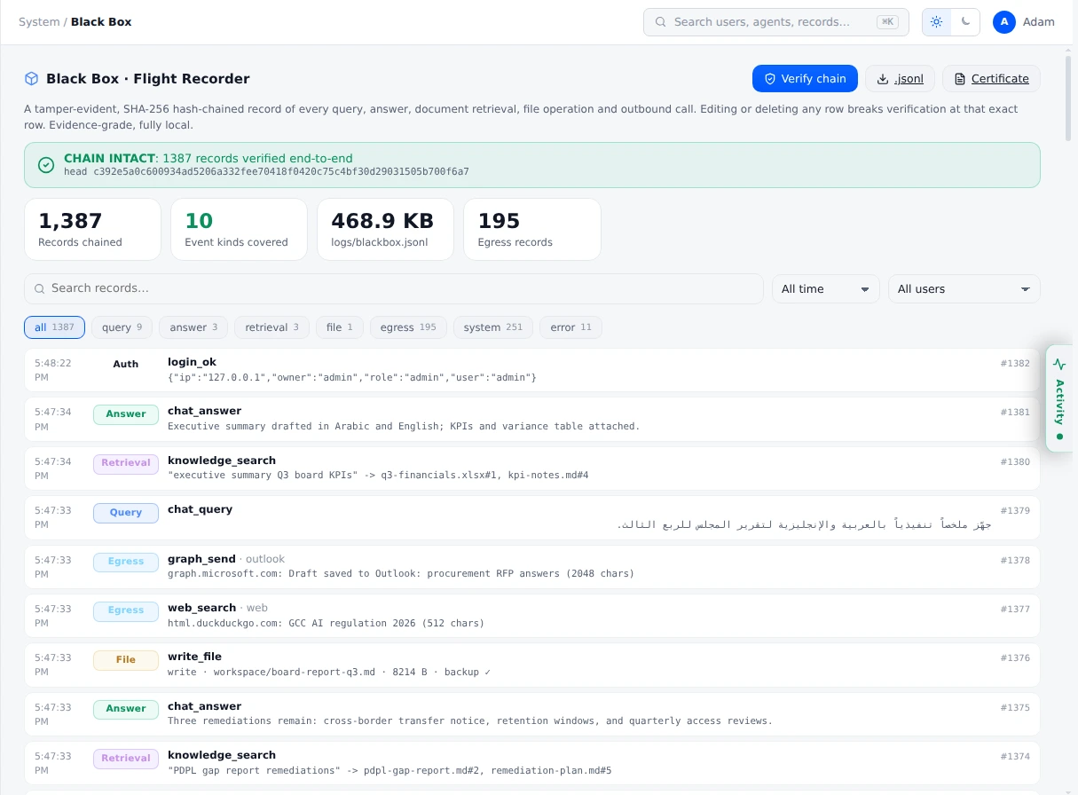The height and width of the screenshot is (795, 1078).
Task: Open the login_ok record #1382
Action: [532, 370]
